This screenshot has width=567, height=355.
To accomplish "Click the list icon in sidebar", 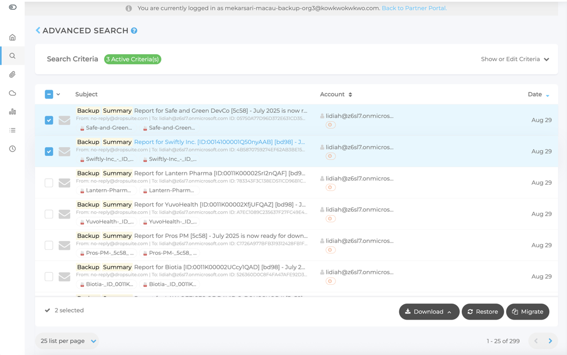I will click(x=12, y=130).
